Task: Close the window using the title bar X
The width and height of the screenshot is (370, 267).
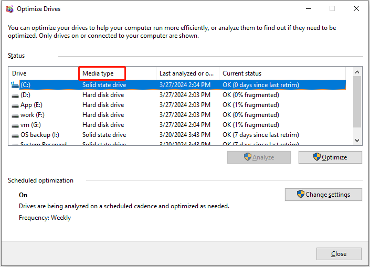Action: 356,9
